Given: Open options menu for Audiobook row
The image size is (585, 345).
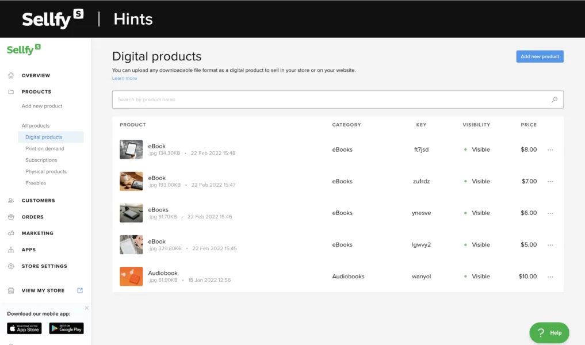Looking at the screenshot, I should coord(550,277).
